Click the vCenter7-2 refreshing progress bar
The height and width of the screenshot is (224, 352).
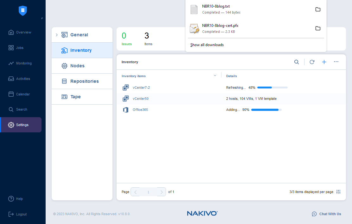pos(272,88)
